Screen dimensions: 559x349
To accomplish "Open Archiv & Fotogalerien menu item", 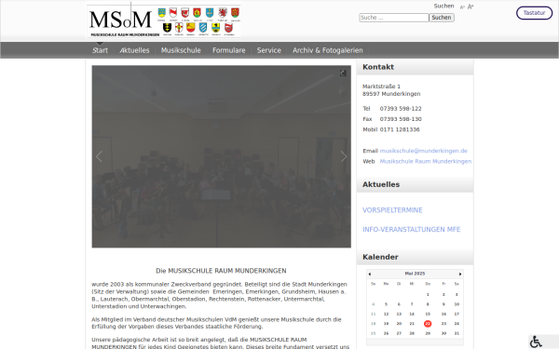I will click(x=328, y=50).
